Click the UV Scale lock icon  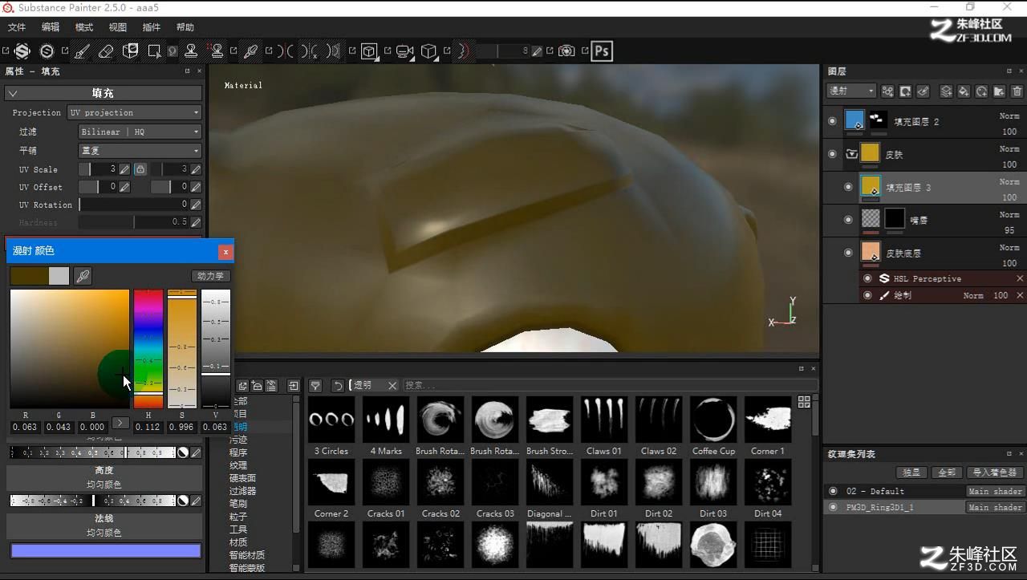[140, 169]
